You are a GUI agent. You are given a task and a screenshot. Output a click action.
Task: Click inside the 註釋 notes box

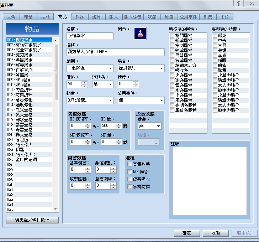tap(210, 181)
